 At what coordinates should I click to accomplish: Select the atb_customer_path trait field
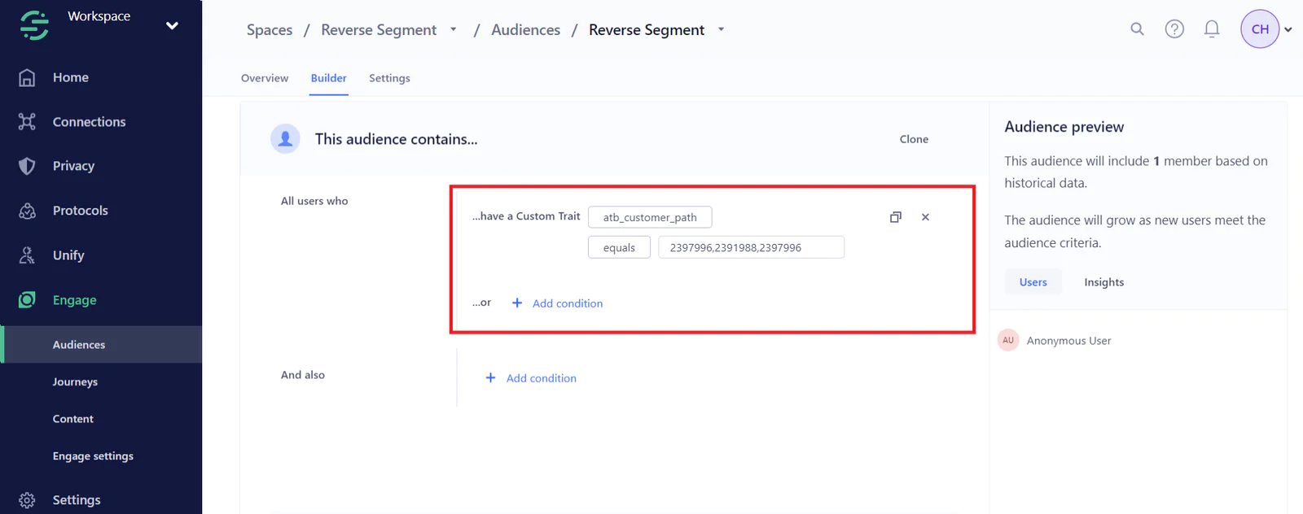(x=650, y=217)
